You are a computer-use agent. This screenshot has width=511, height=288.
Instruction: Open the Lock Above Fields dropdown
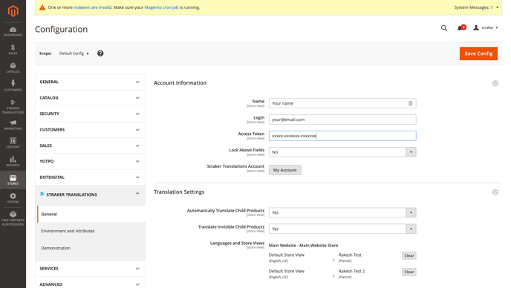[342, 152]
